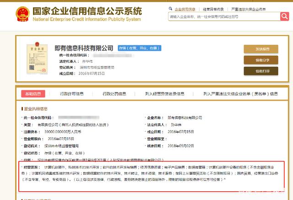This screenshot has width=293, height=200.
Task: Click the 营业期限自 value 2016年07月15日
Action: (61, 139)
